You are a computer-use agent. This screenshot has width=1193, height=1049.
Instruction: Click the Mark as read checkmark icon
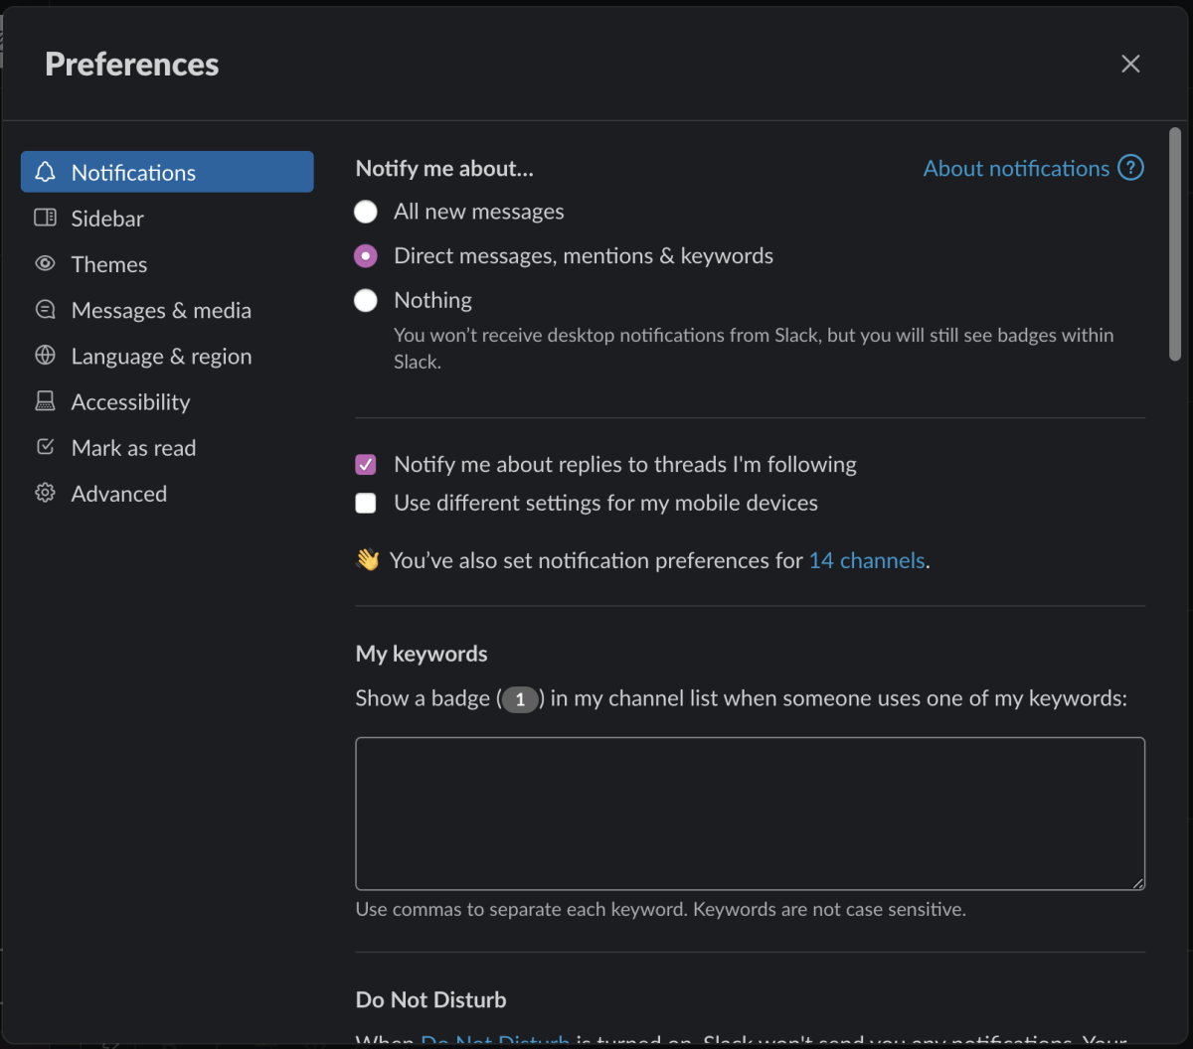click(x=45, y=447)
